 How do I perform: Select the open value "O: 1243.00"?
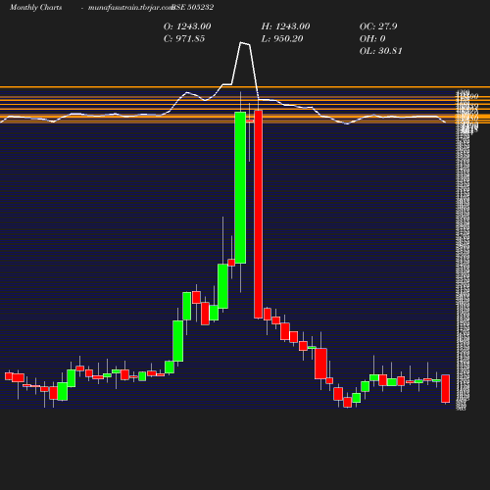[x=187, y=26]
